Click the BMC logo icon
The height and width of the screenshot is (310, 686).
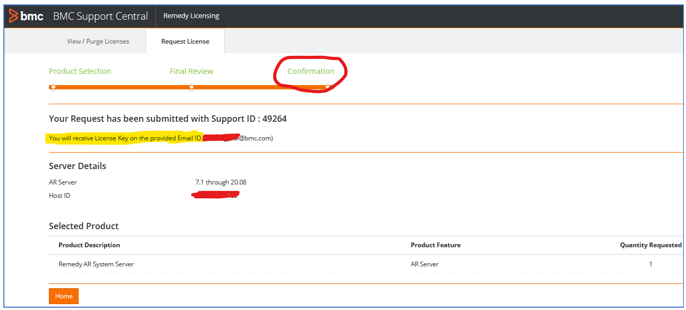click(x=26, y=16)
